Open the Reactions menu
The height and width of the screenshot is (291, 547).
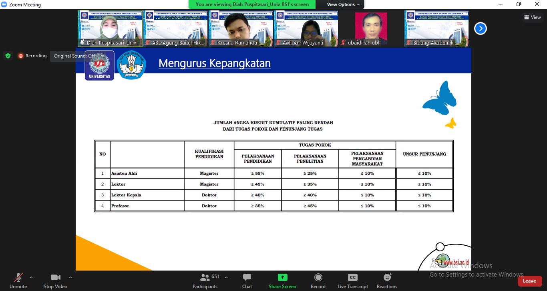click(x=387, y=281)
